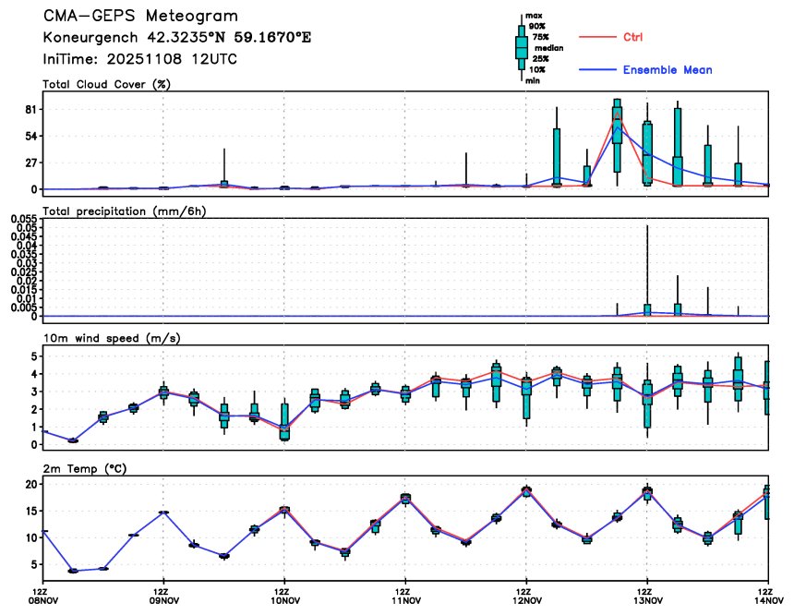Click the box-whisker legend icon
This screenshot has height=615, width=794.
tap(522, 48)
